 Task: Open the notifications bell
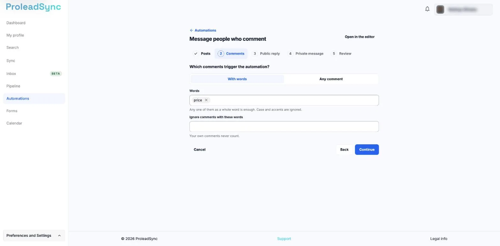click(427, 9)
